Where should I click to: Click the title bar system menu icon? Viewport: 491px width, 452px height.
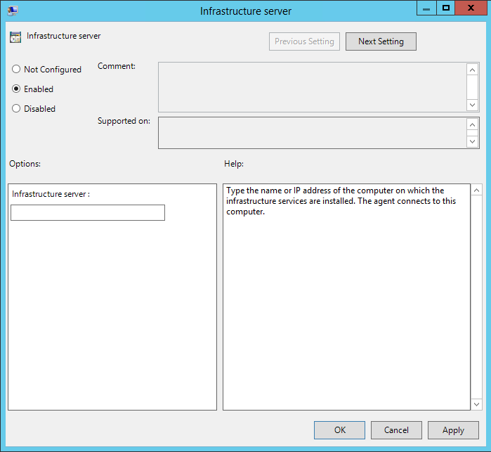click(13, 11)
